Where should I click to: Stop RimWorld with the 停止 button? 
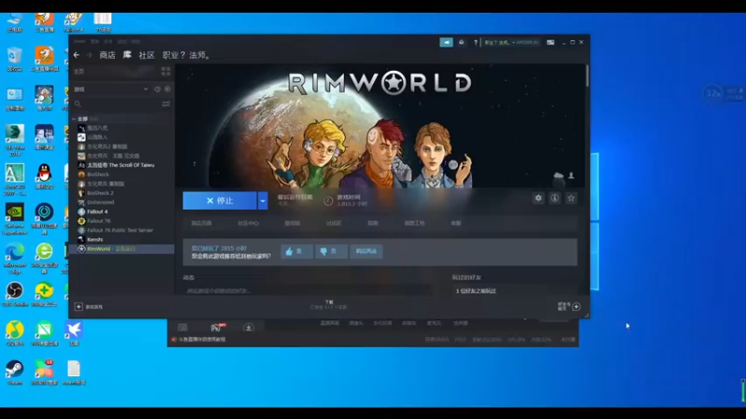[x=220, y=201]
